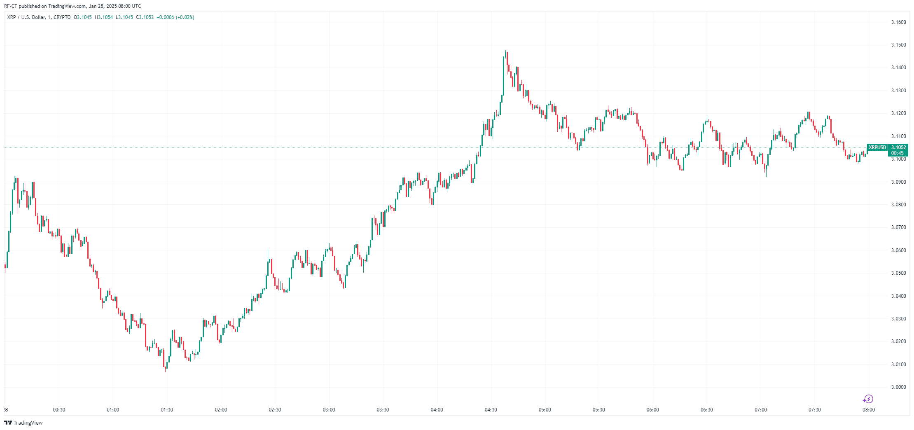The image size is (914, 430).
Task: Click the 3.1300 price axis label
Action: click(898, 91)
